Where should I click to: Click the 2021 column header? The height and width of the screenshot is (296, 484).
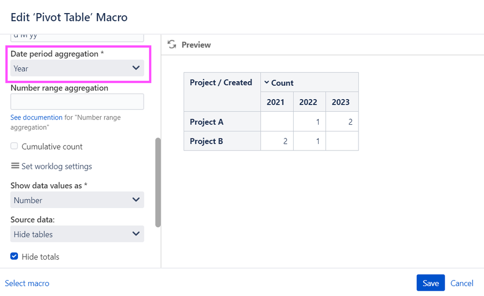point(276,102)
